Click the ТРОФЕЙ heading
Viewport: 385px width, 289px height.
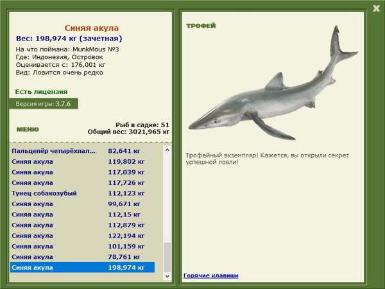201,26
